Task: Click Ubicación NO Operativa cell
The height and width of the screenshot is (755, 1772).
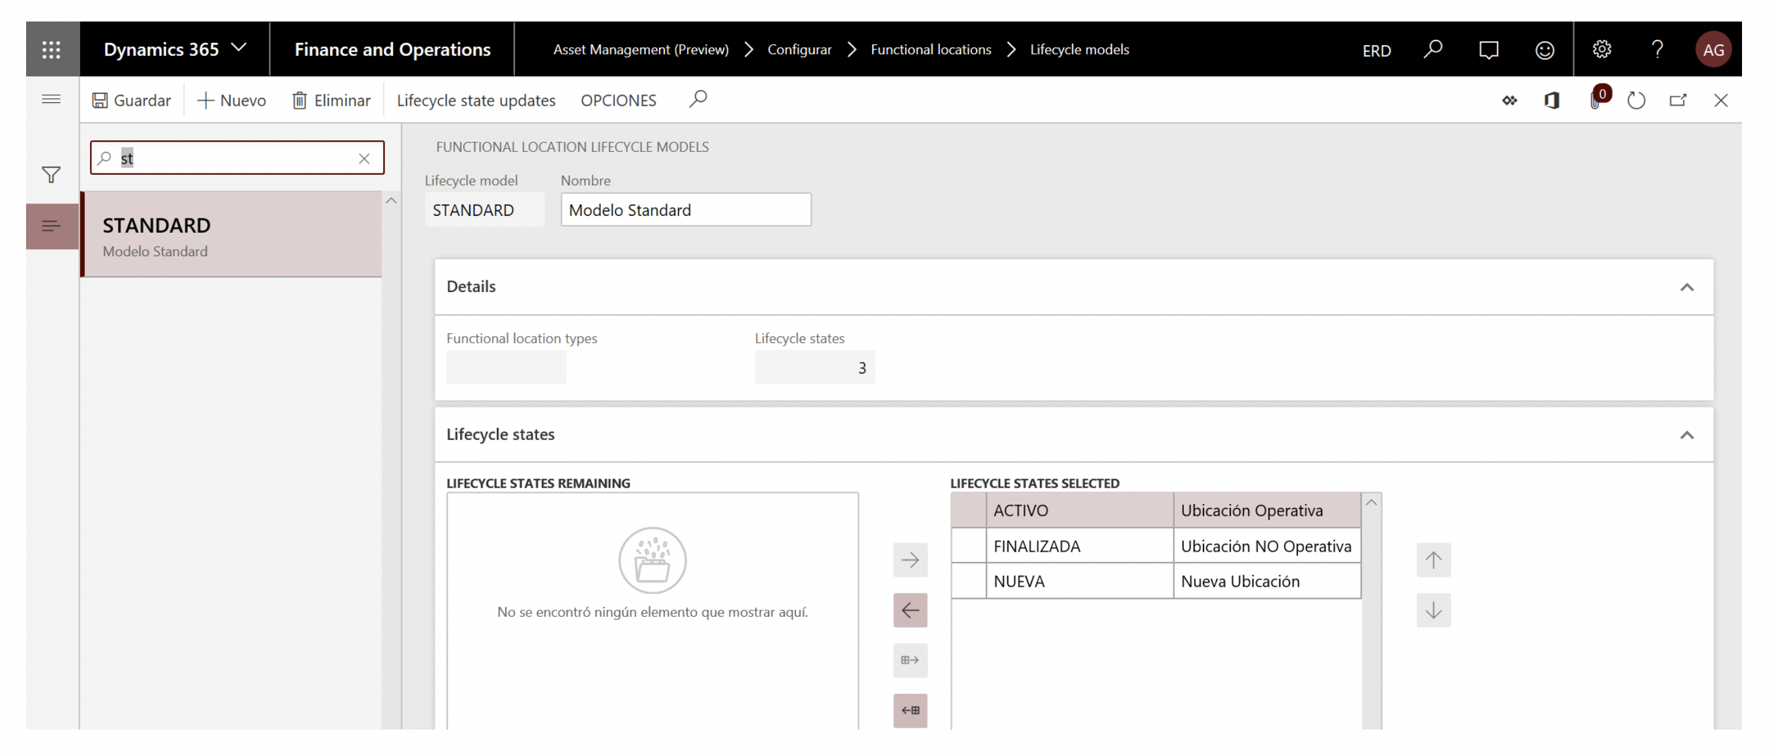Action: 1267,546
